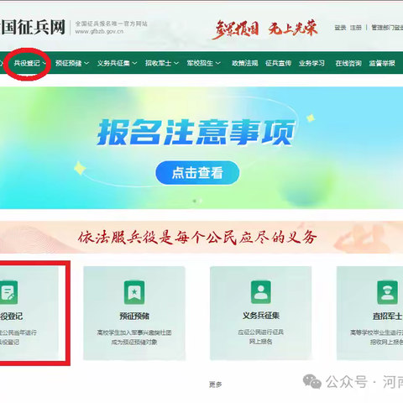
Task: Expand the 兵役登记 dropdown chevron
Action: (x=44, y=63)
